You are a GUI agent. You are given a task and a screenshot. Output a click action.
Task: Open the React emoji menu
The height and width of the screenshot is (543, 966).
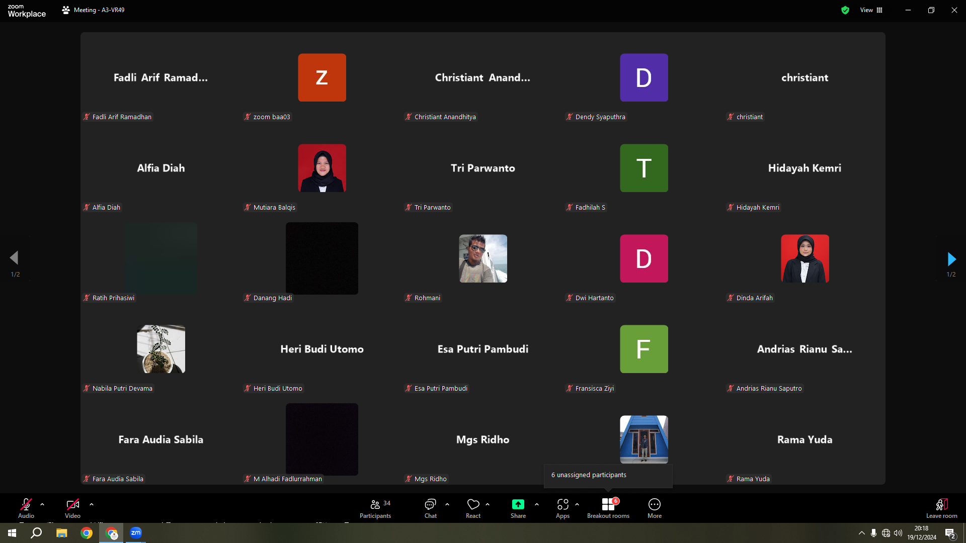point(473,508)
